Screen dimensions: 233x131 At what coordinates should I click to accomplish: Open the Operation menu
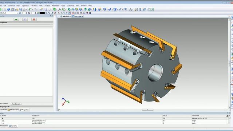coord(25,6)
